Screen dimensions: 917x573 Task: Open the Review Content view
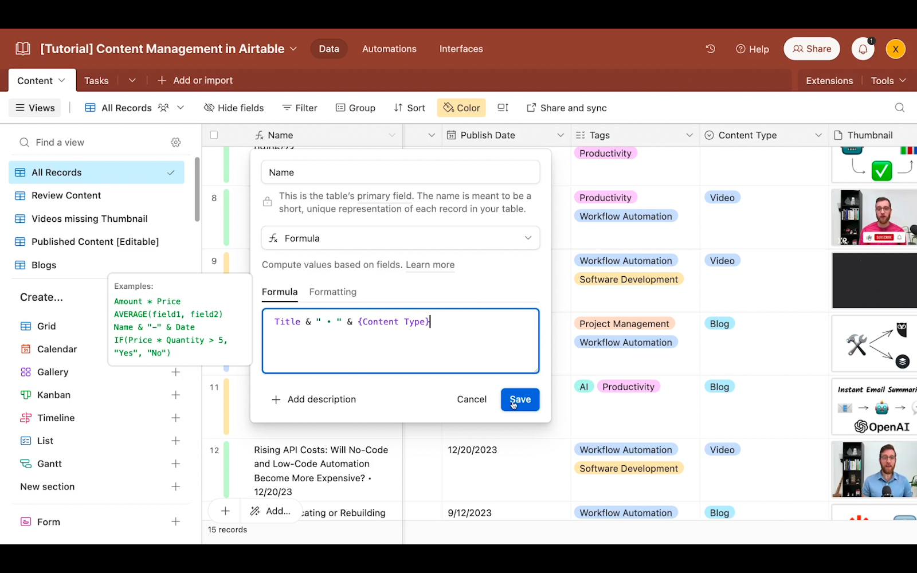96,195
